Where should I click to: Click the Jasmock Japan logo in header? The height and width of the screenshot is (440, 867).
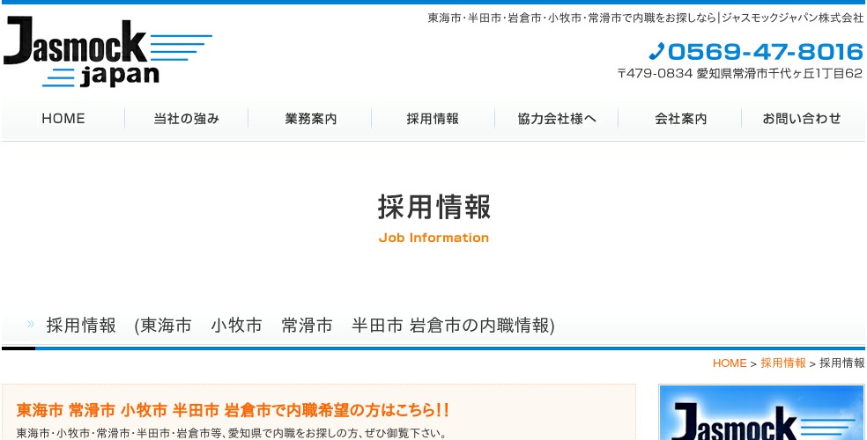click(107, 53)
